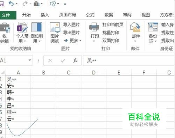Click the toolbox icon in quick access toolbar

pyautogui.click(x=37, y=4)
